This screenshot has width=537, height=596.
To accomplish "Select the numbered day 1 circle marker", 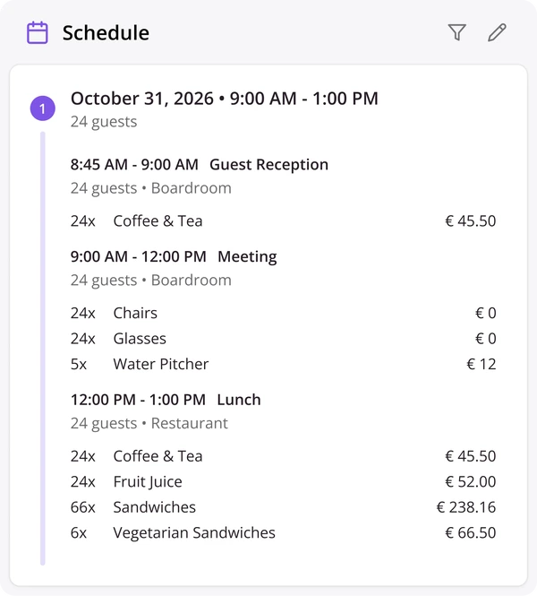I will click(42, 108).
